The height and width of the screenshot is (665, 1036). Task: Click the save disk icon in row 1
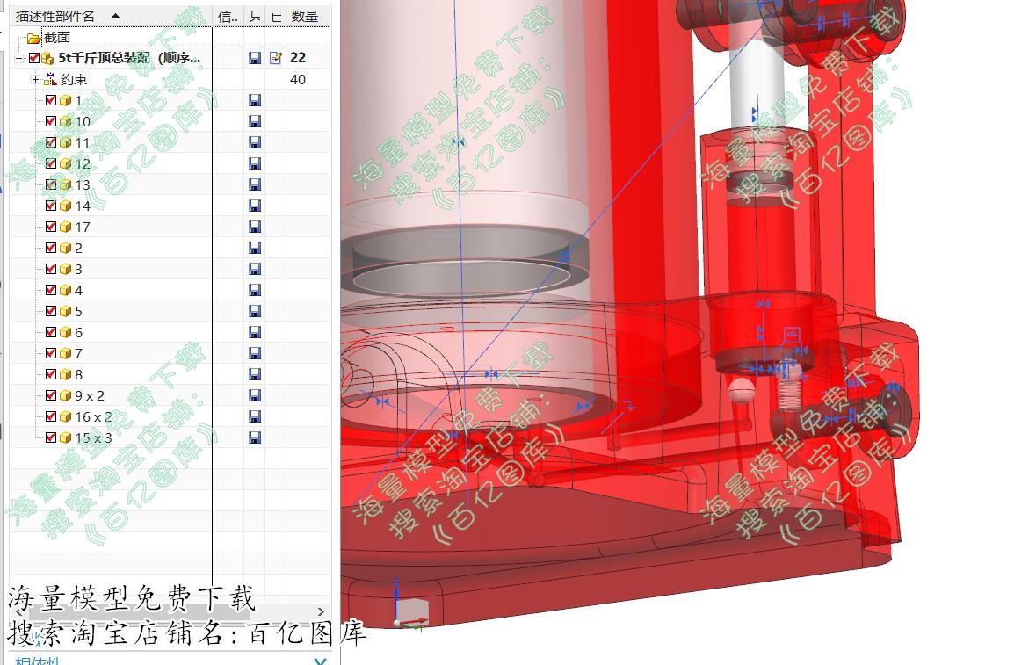[254, 100]
